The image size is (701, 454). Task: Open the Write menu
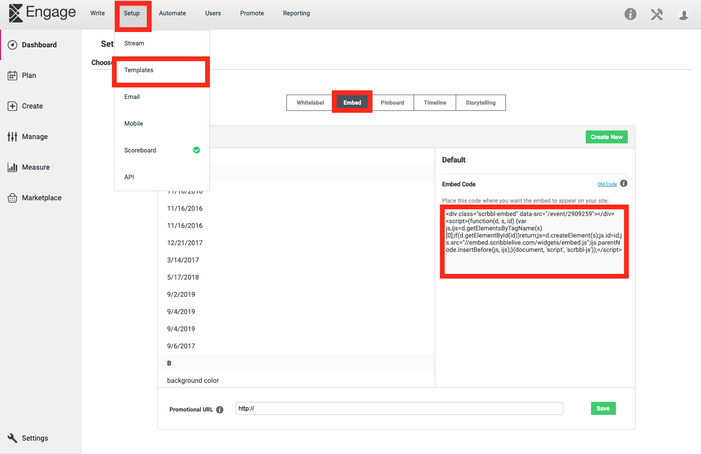pos(98,13)
